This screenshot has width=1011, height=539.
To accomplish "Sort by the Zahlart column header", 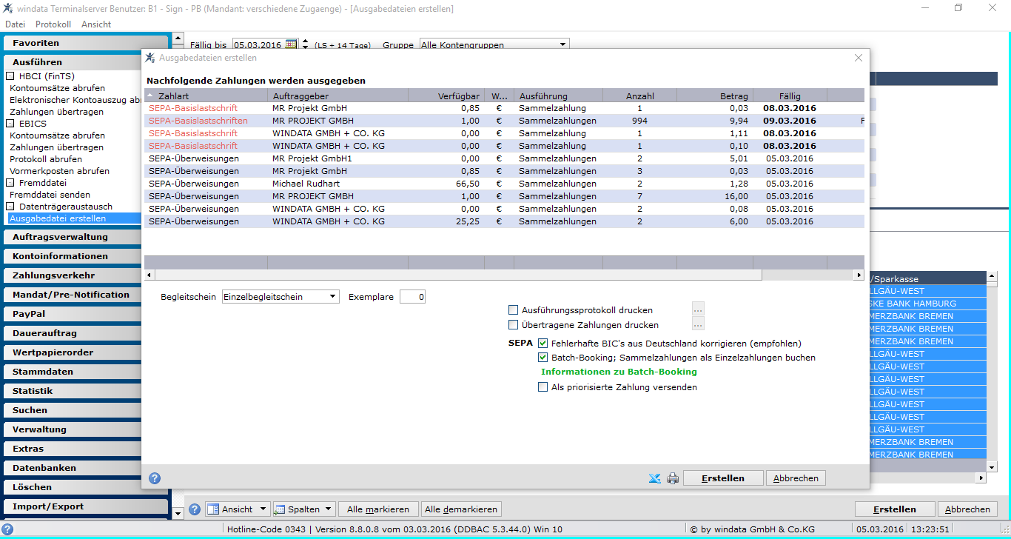I will click(x=206, y=96).
